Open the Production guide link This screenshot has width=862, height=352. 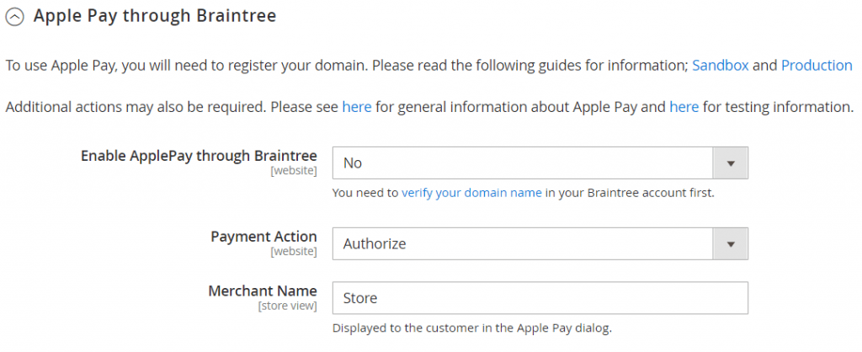click(x=817, y=65)
